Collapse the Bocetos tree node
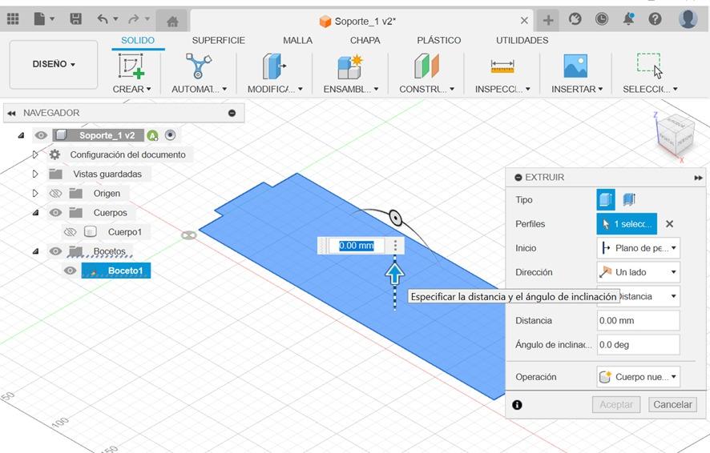Image resolution: width=710 pixels, height=453 pixels. click(35, 251)
